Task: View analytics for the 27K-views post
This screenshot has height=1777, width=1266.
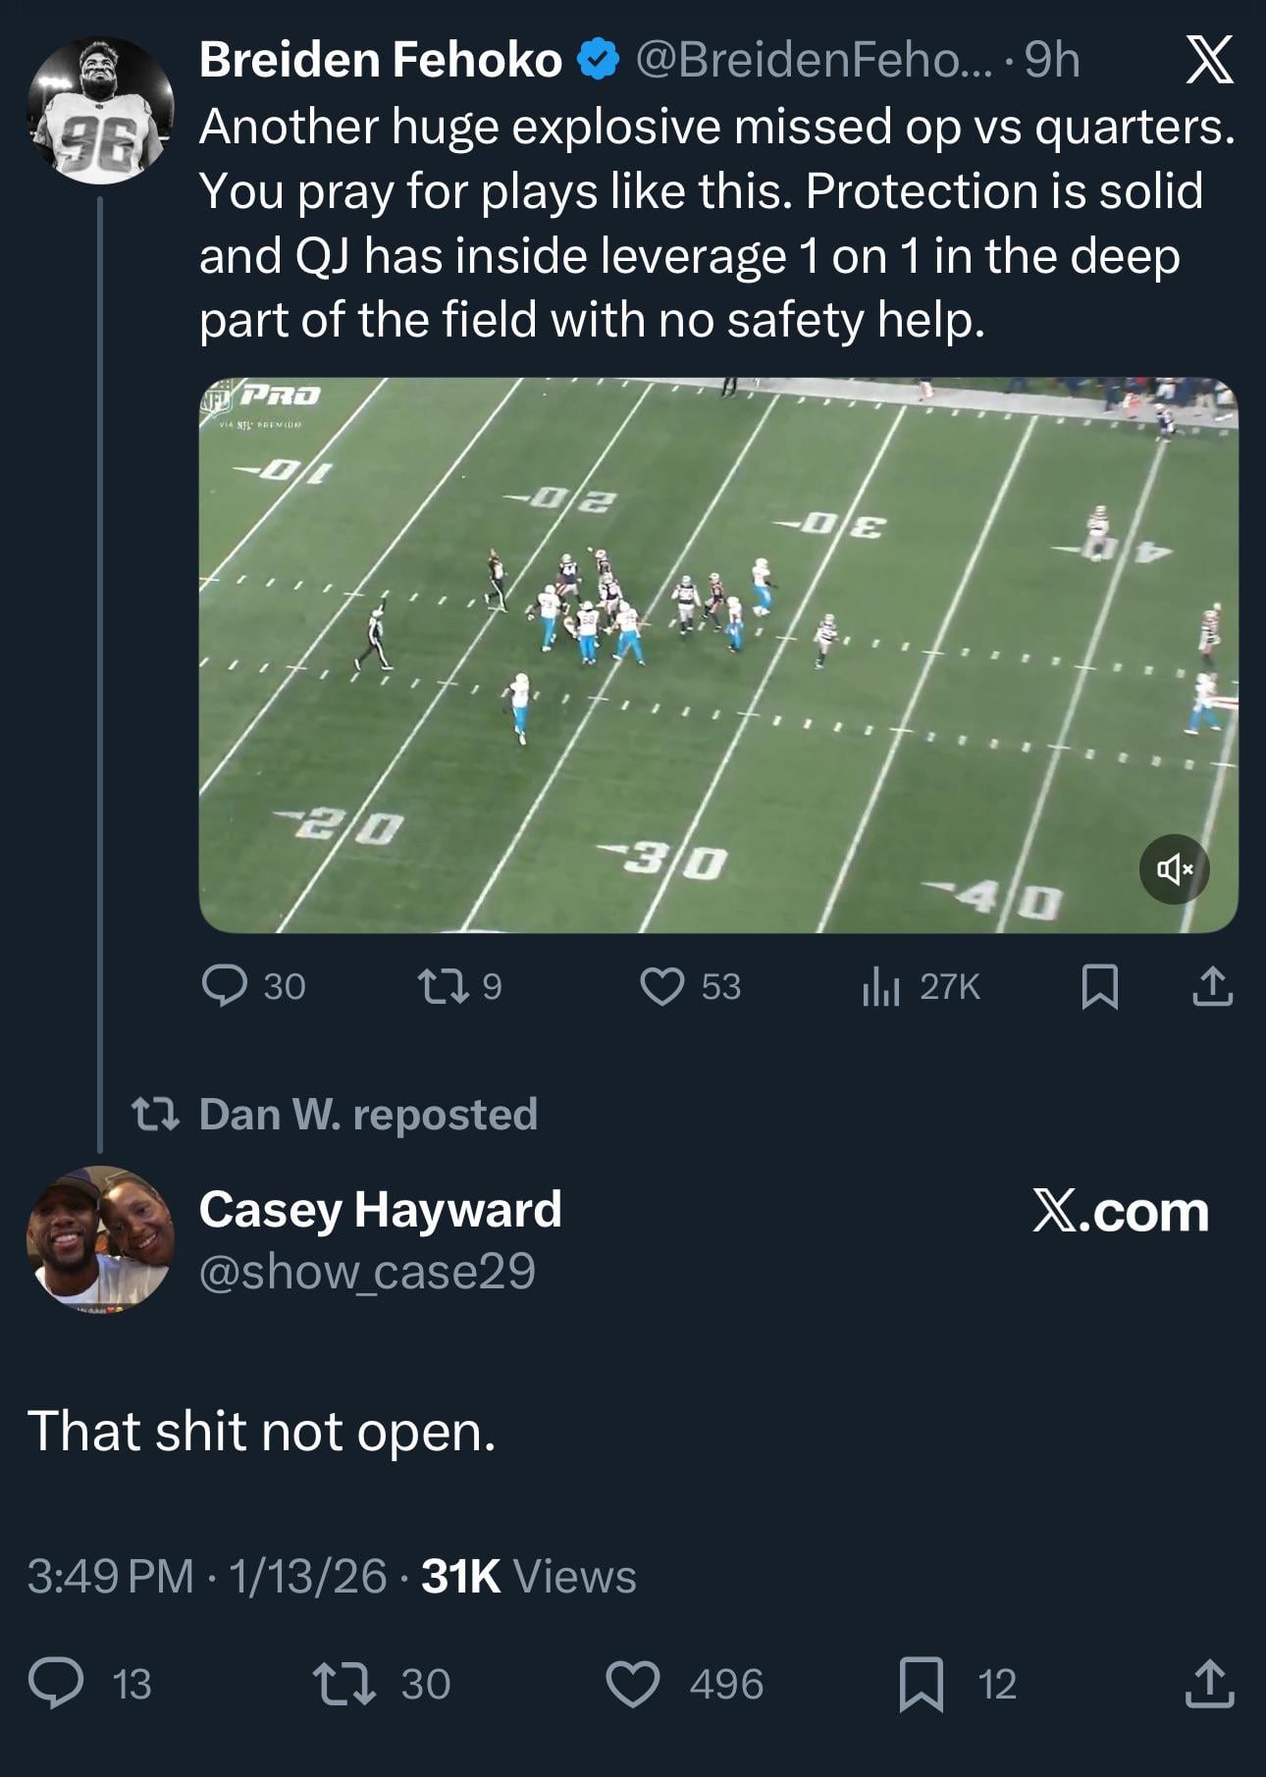Action: 880,986
